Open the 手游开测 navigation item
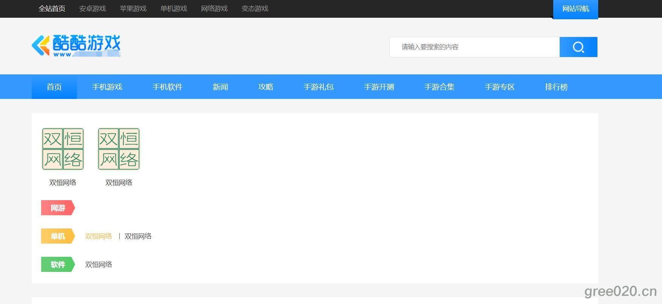662x304 pixels. [x=379, y=87]
